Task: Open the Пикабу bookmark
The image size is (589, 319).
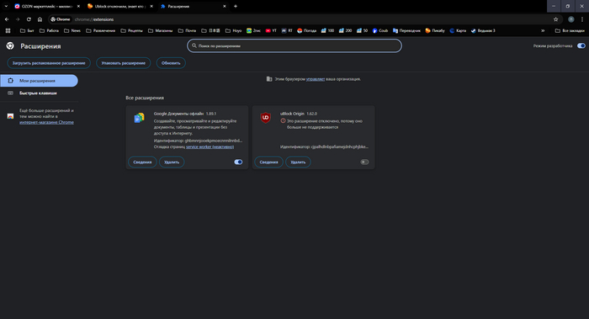Action: (435, 31)
